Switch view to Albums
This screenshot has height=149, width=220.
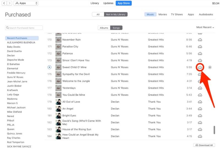[x=104, y=28]
